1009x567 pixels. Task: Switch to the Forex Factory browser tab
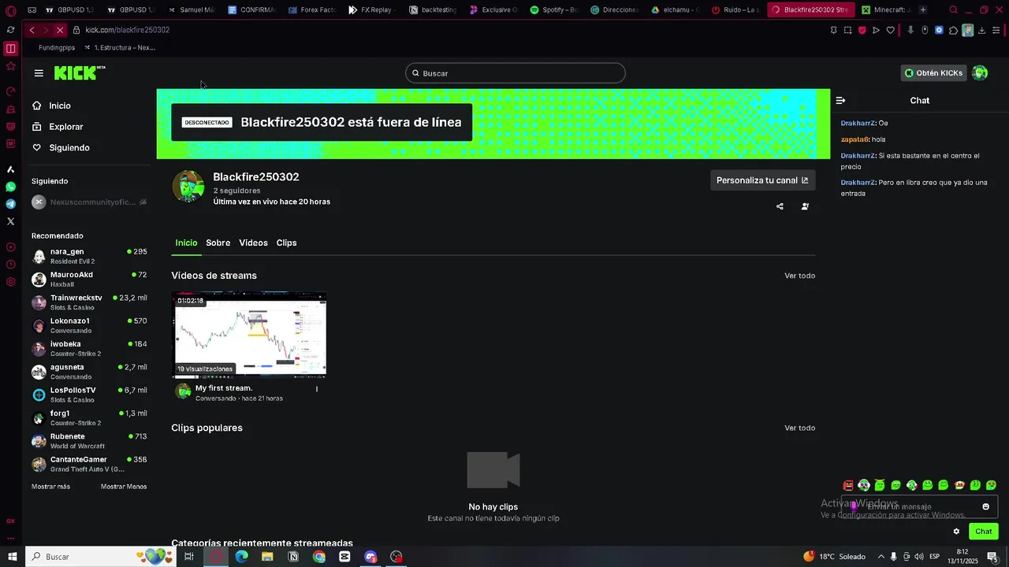point(312,10)
